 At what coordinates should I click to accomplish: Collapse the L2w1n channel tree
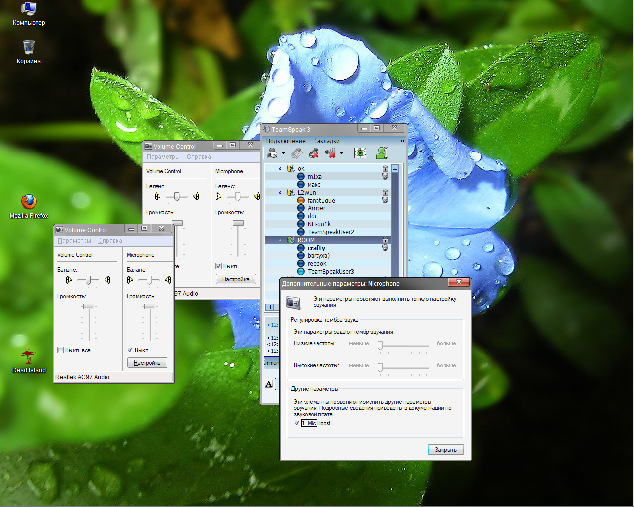click(280, 192)
